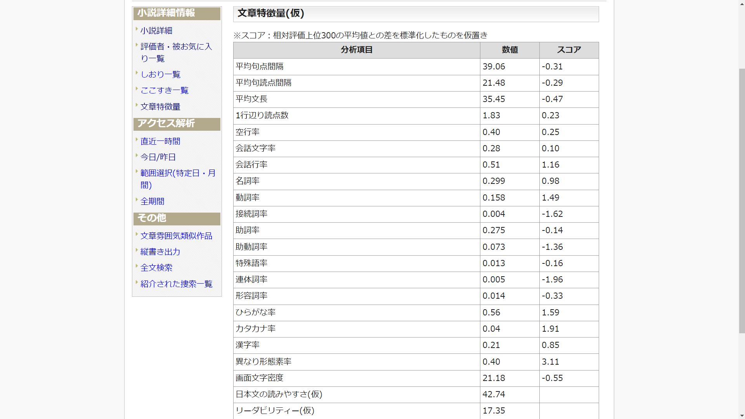This screenshot has height=419, width=745.
Task: Open 今日/昨日 access stats
Action: [158, 157]
